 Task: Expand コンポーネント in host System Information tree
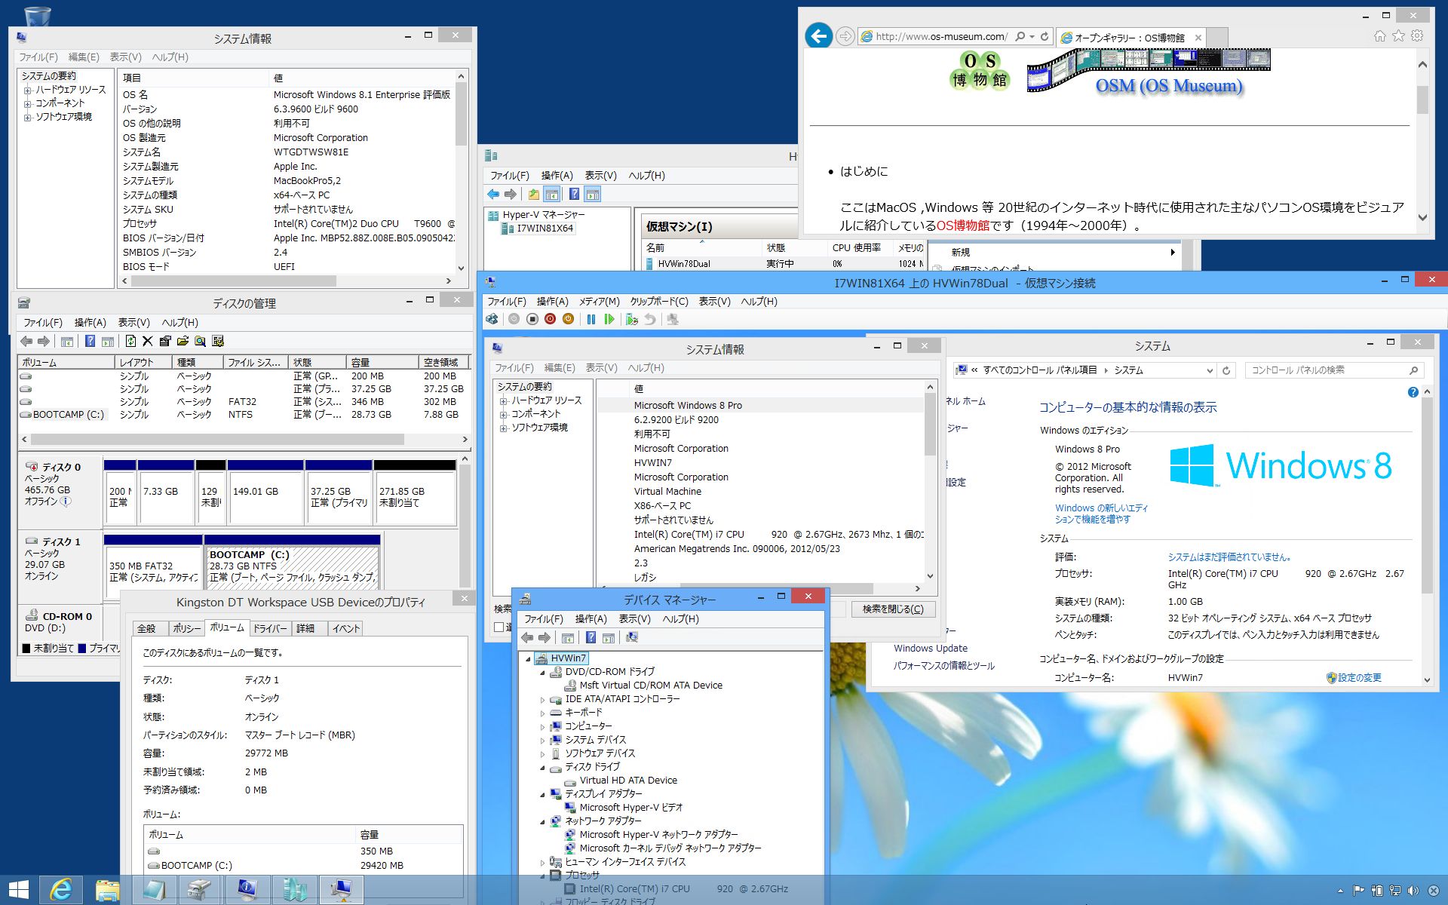click(28, 104)
